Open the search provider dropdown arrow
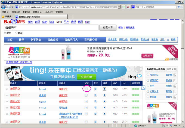This screenshot has height=128, width=185. [x=182, y=7]
